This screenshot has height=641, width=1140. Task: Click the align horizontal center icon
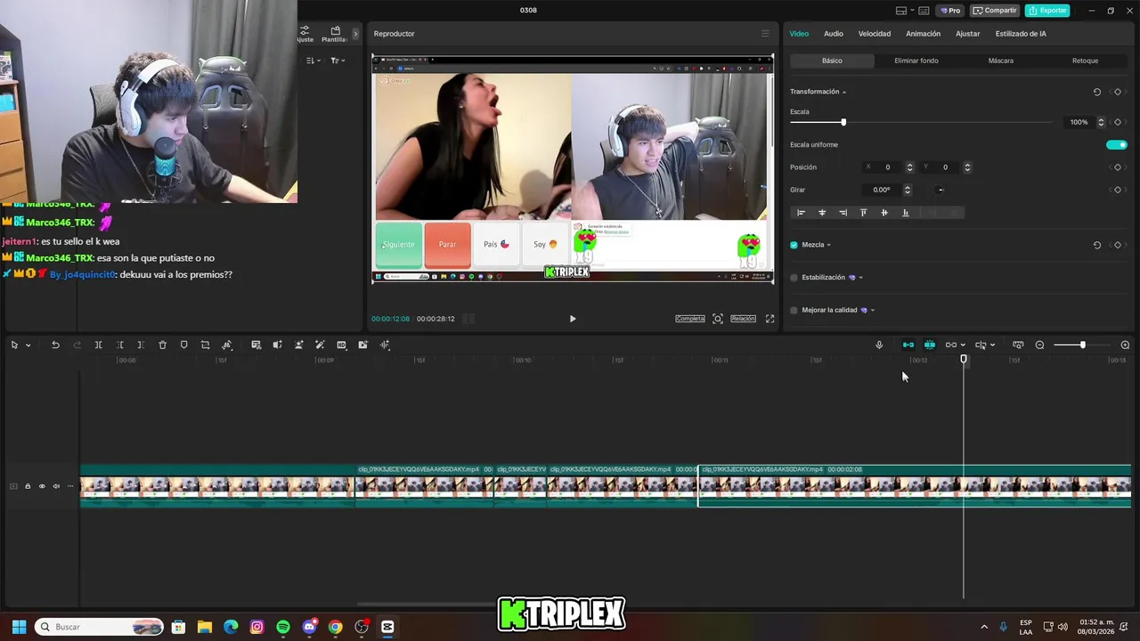coord(821,213)
